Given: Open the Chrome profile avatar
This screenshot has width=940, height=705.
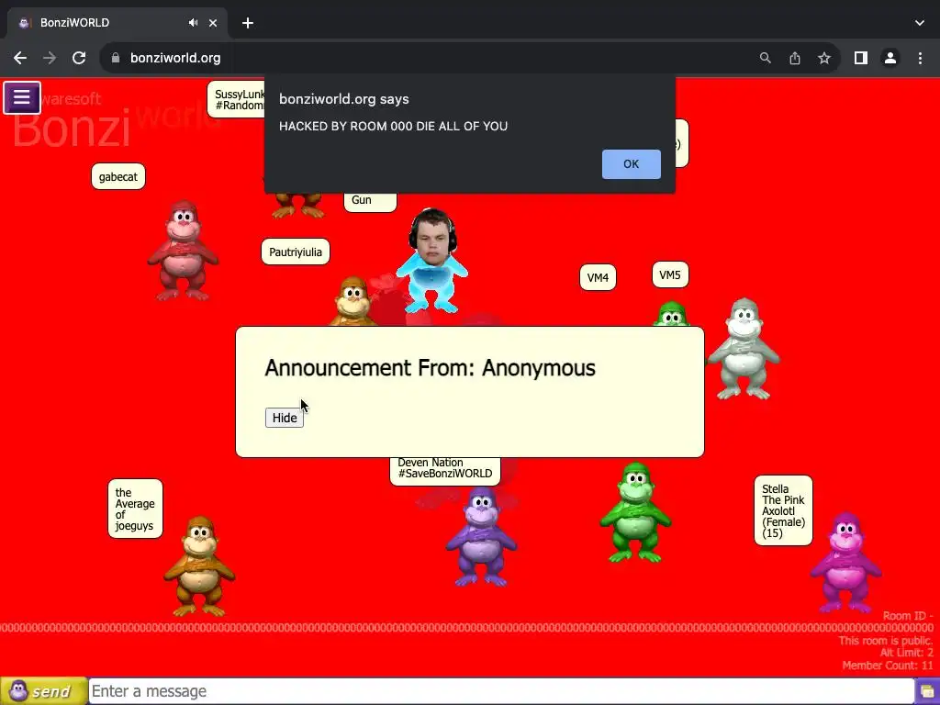Looking at the screenshot, I should click(890, 58).
